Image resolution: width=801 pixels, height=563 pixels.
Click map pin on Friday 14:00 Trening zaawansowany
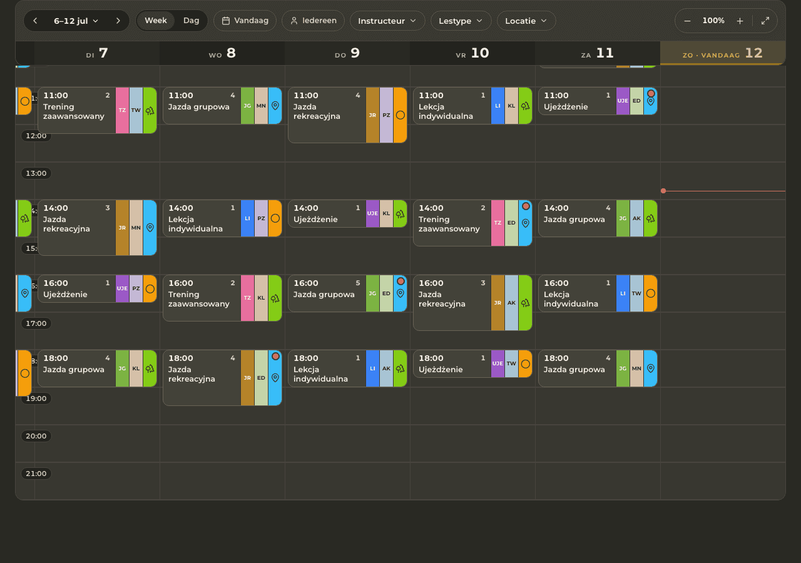point(526,223)
